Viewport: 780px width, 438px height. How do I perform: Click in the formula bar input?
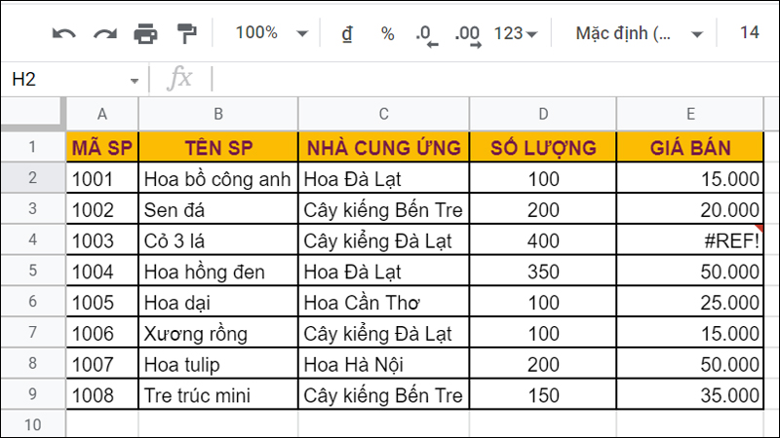[487, 79]
